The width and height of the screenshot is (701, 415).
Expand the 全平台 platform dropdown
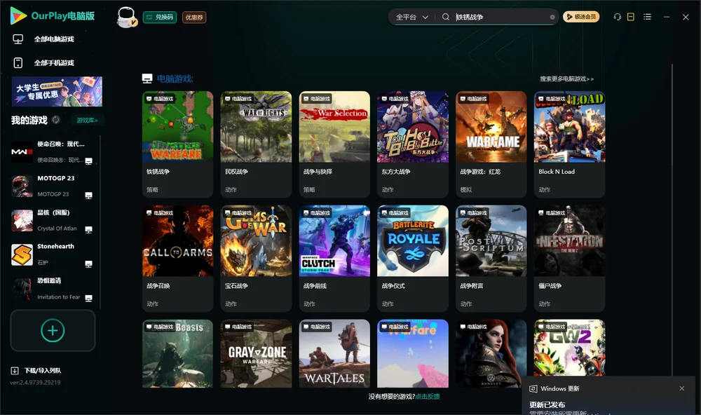[411, 17]
